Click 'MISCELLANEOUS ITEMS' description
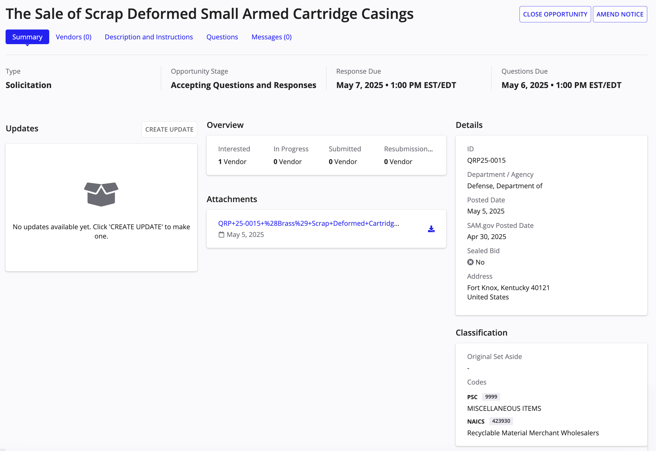Screen dimensions: 656x451 click(x=504, y=409)
